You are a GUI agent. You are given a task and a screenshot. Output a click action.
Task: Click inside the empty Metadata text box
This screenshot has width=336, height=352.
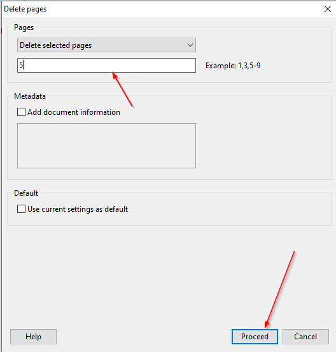(106, 145)
